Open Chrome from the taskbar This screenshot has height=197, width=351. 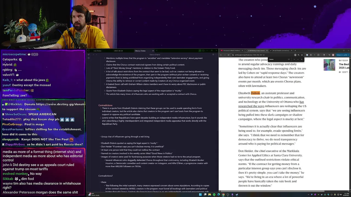[x=223, y=195]
